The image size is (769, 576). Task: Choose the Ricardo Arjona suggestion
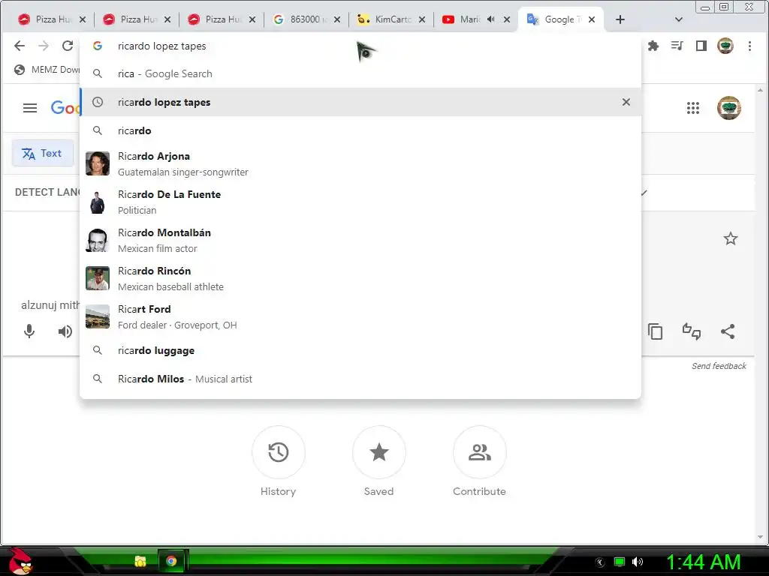pos(360,163)
